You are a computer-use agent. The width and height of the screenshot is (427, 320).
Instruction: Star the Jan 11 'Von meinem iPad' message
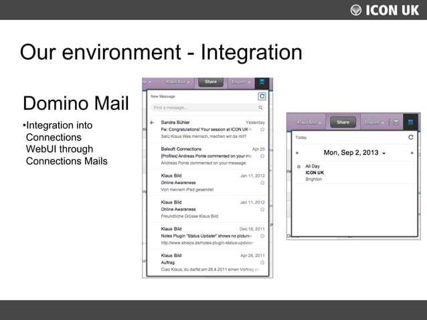(262, 183)
